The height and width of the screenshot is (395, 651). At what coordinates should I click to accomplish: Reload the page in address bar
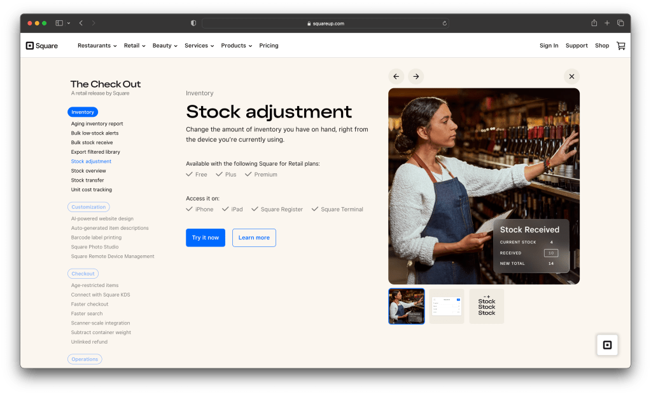[444, 23]
